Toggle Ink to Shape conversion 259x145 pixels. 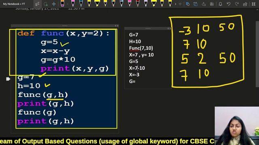pos(195,4)
